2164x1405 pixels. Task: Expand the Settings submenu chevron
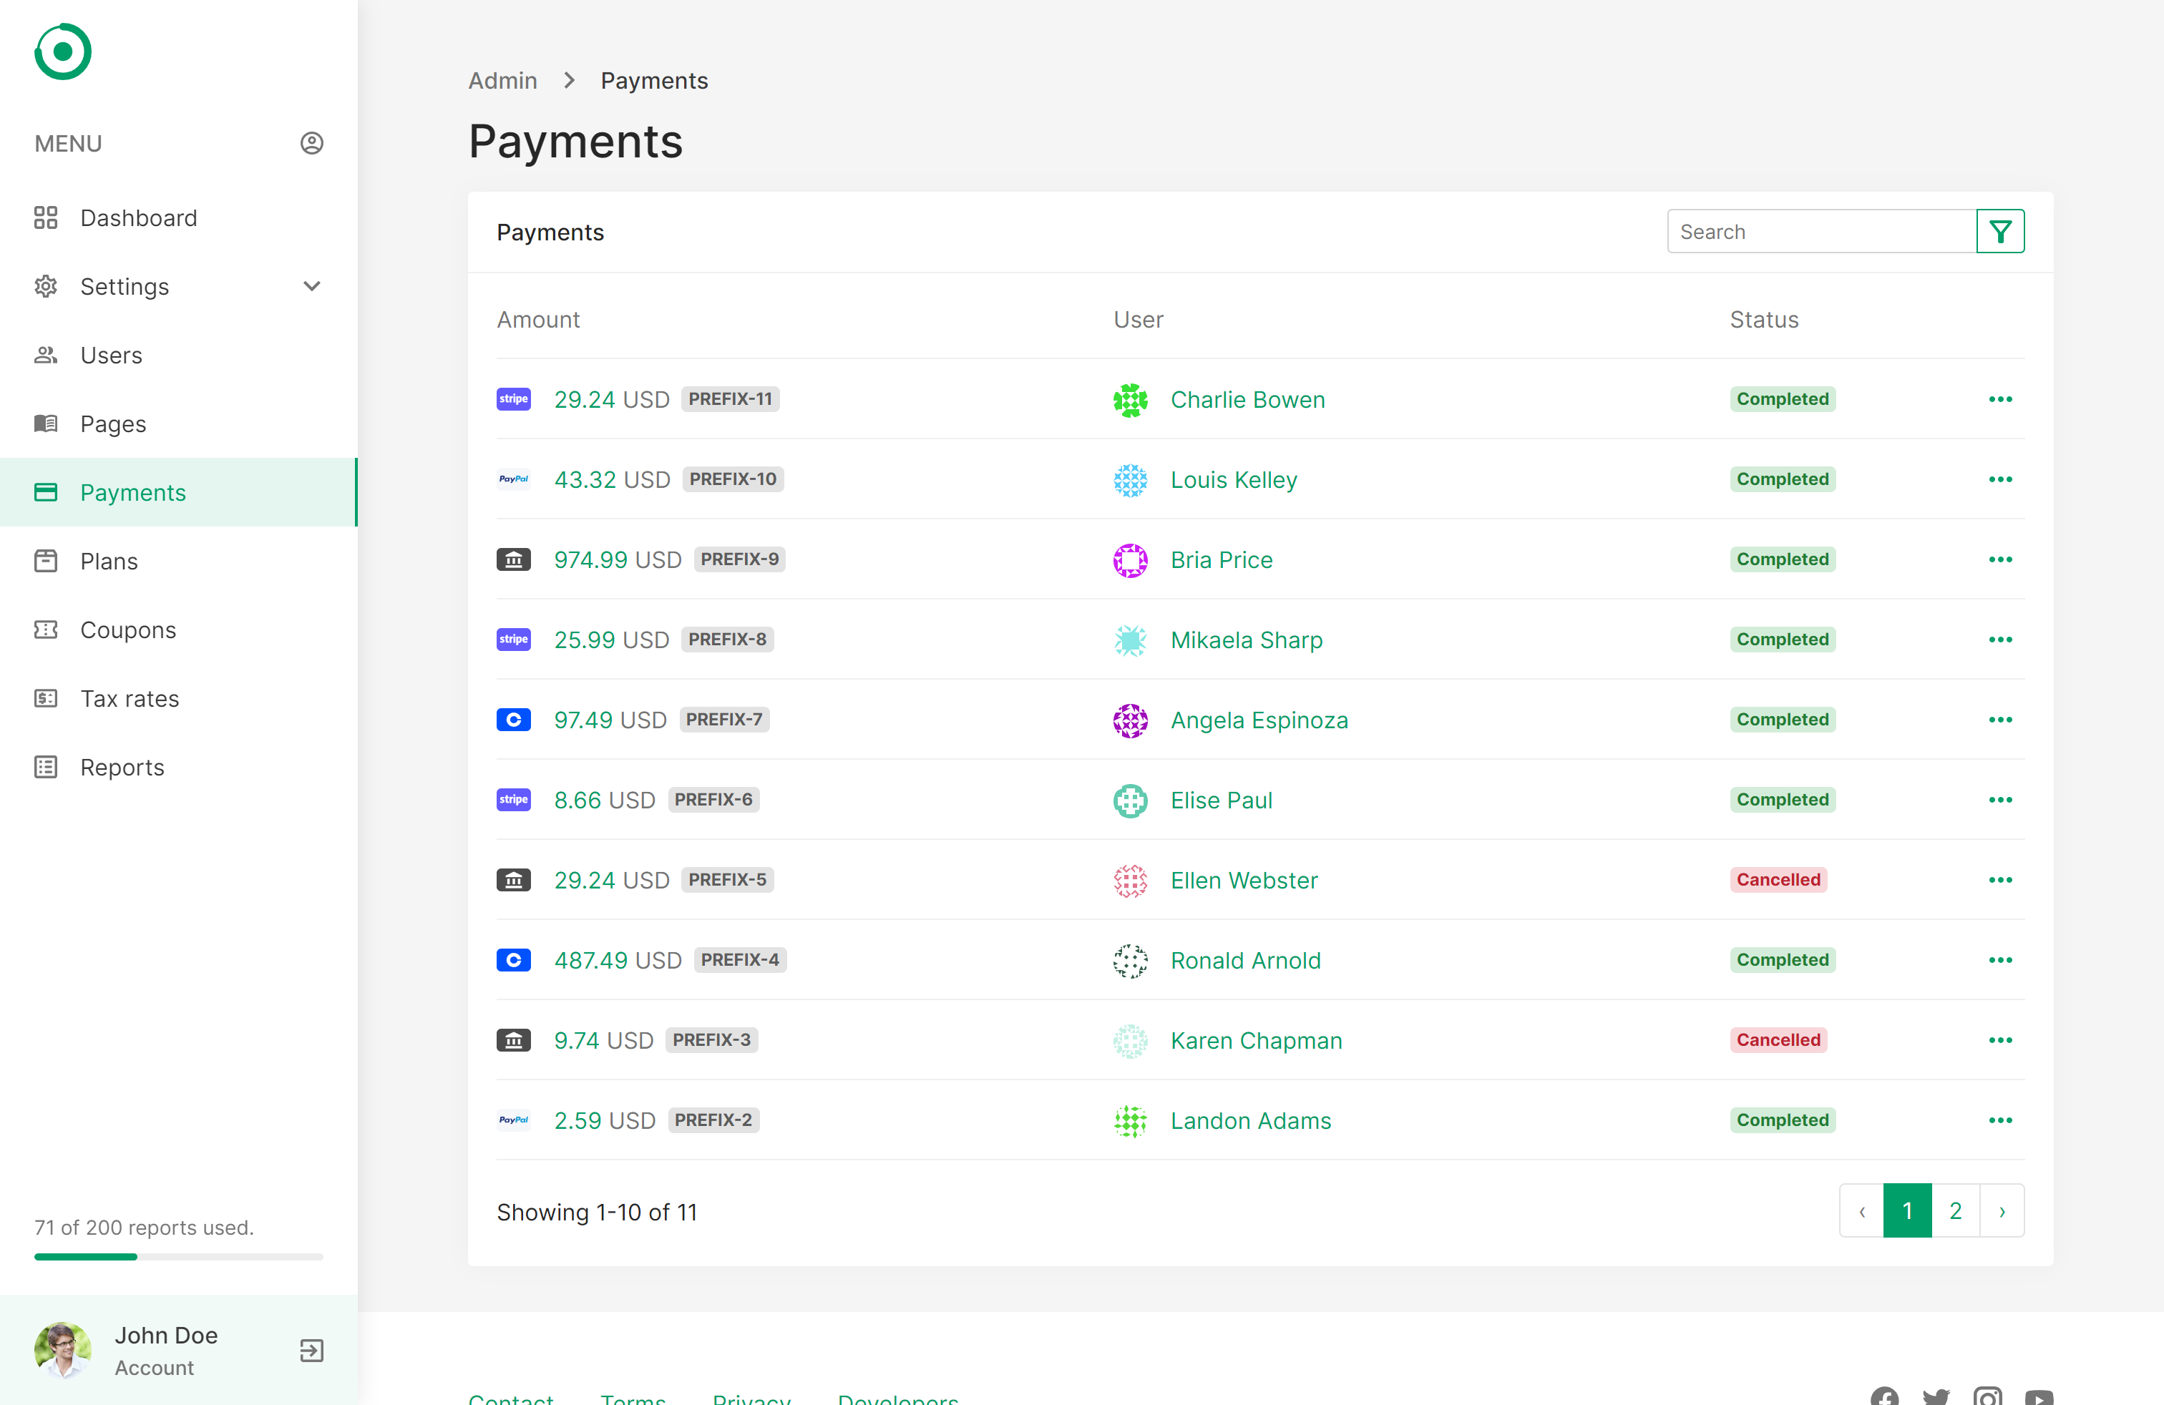point(312,286)
